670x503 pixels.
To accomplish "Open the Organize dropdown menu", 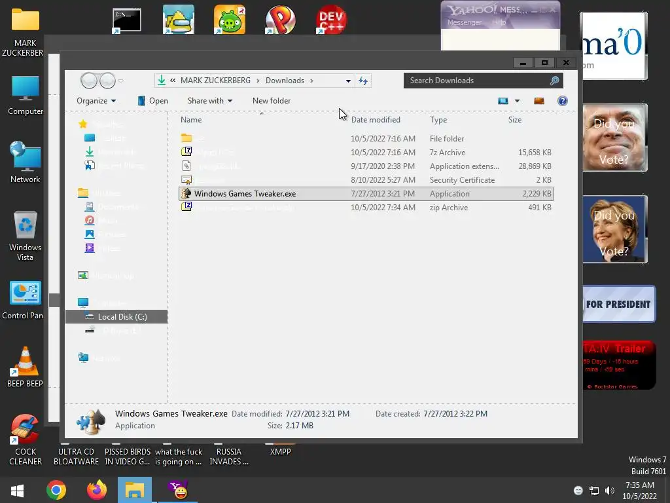I will tap(96, 101).
